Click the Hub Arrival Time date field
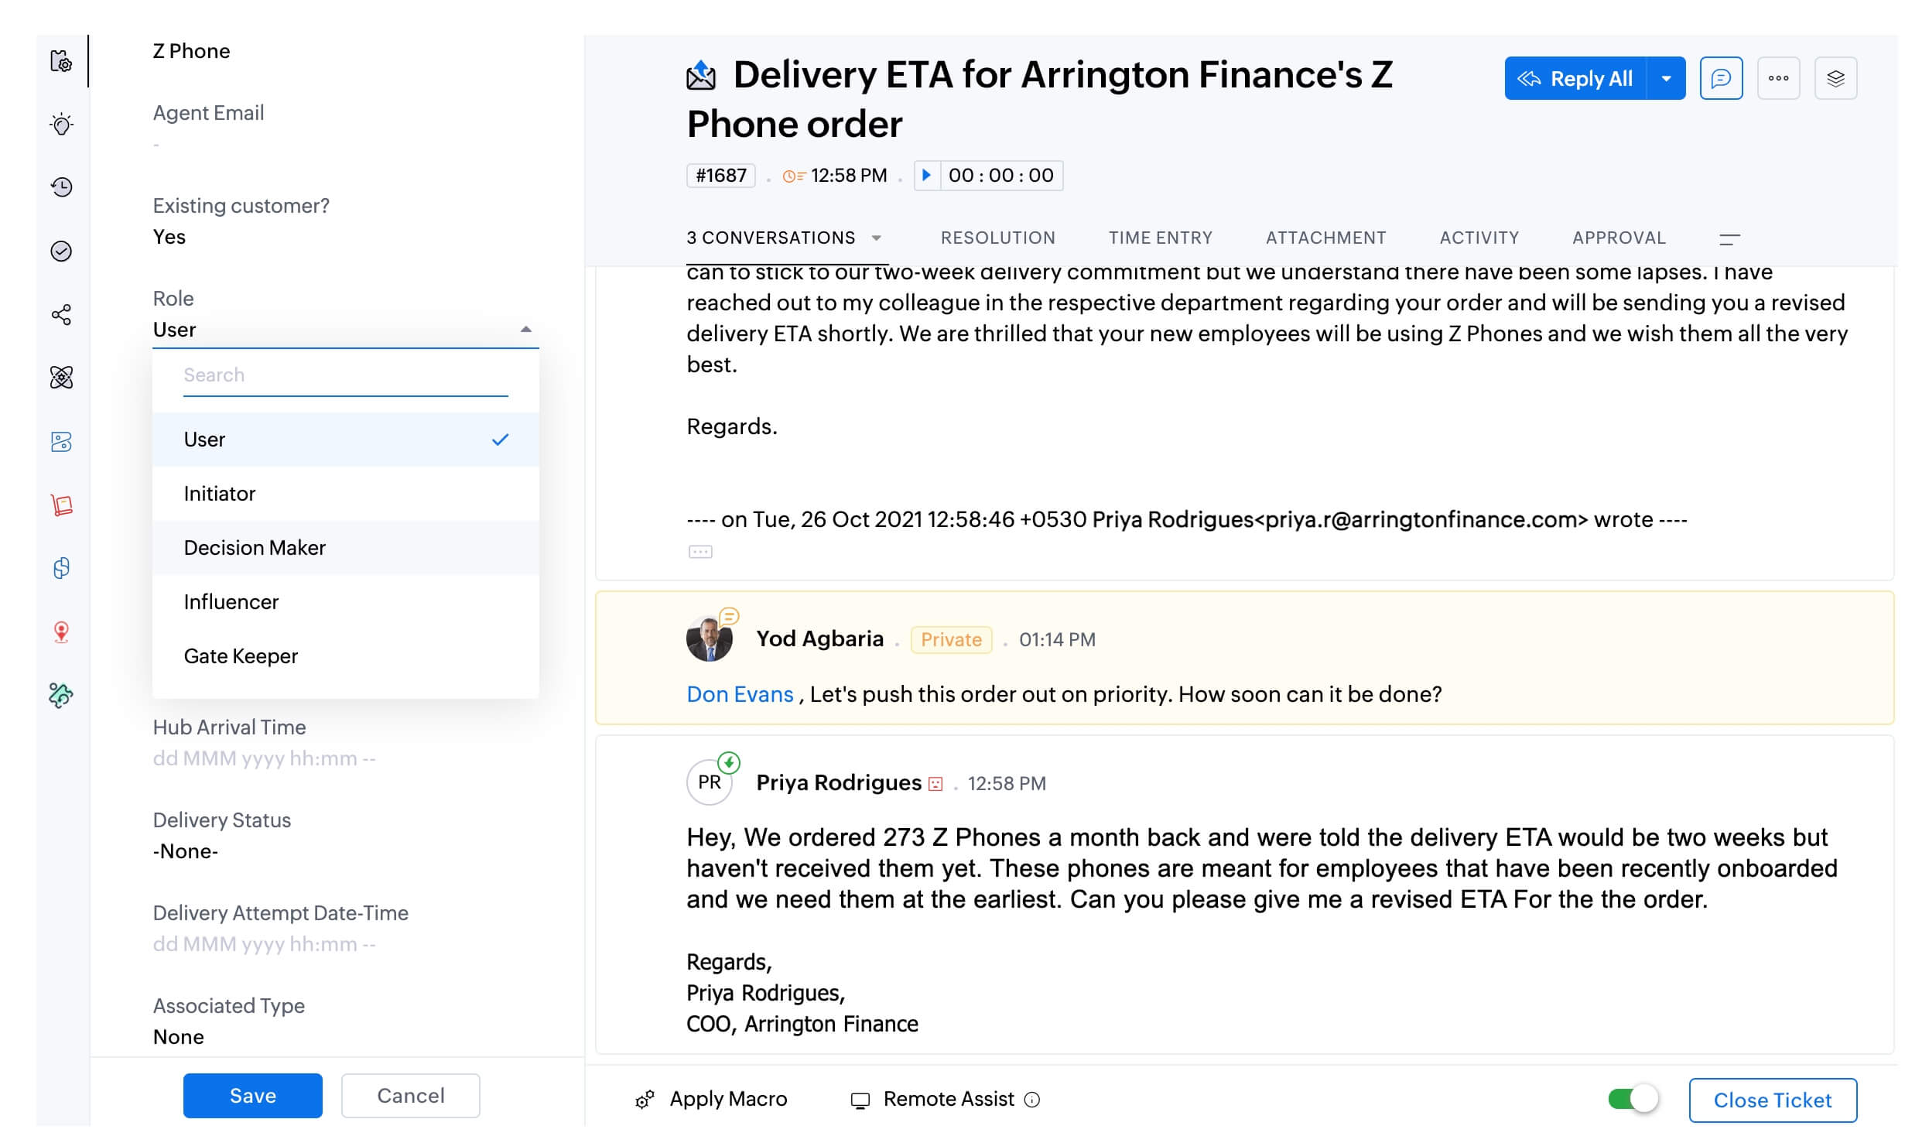 click(x=345, y=758)
